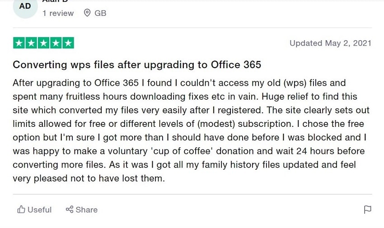
Task: Click the thumbs-up Useful icon
Action: click(x=21, y=209)
